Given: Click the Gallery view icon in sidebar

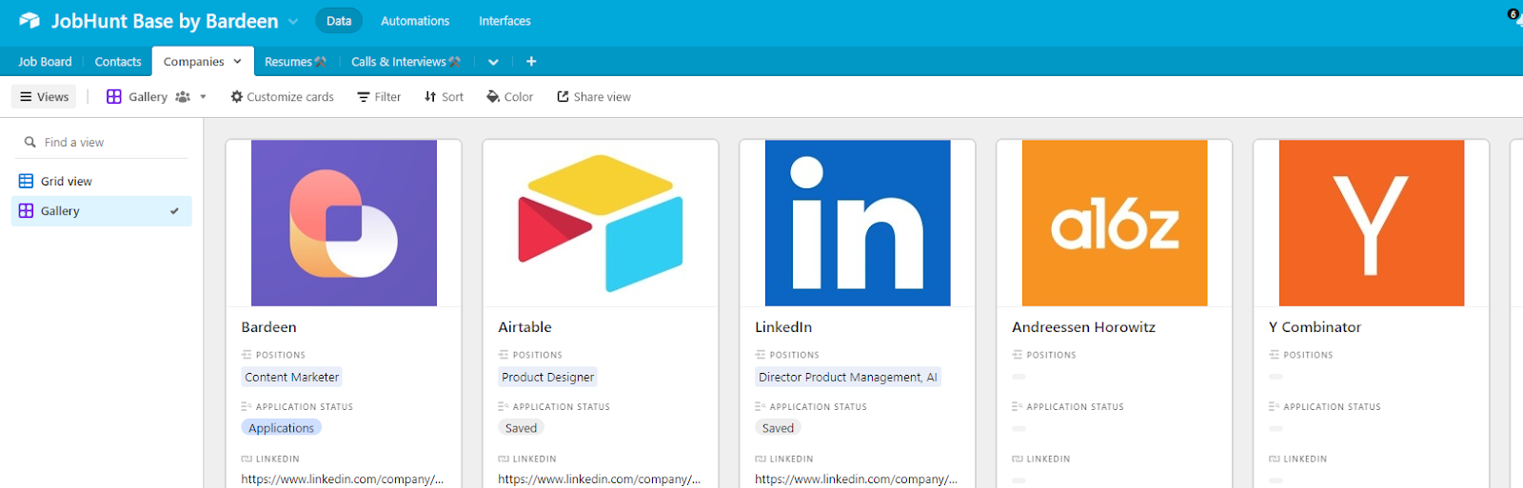Looking at the screenshot, I should coord(27,211).
